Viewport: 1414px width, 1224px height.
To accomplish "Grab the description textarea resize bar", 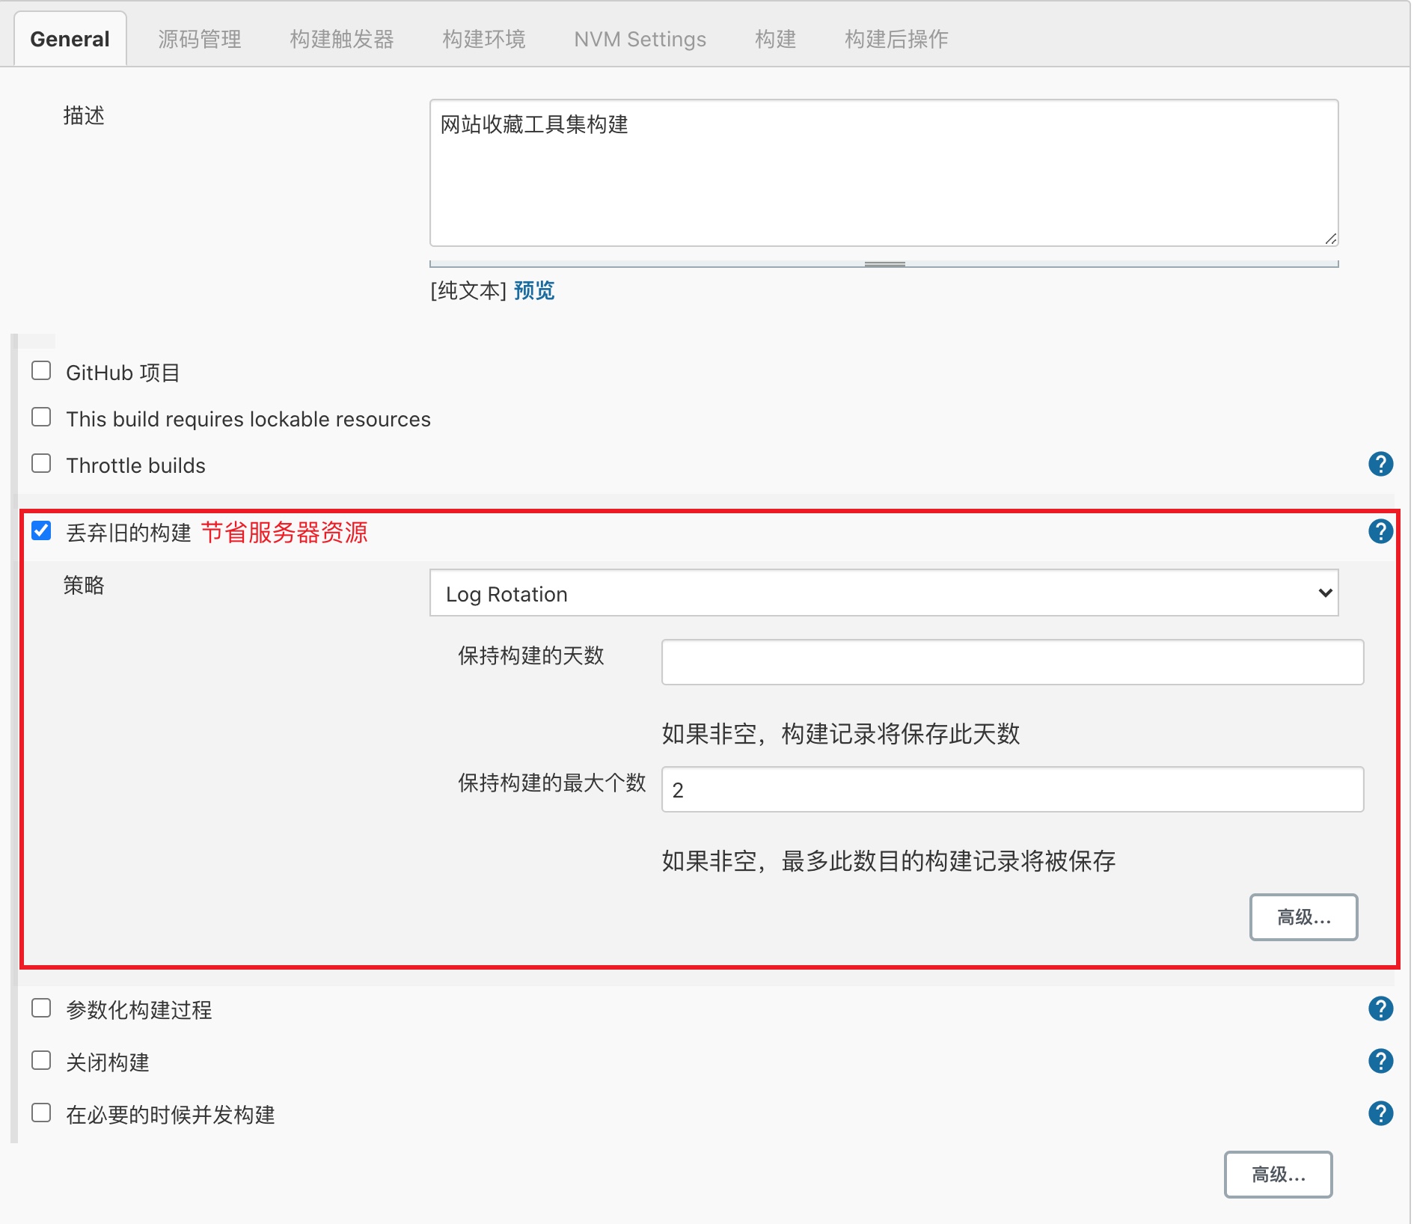I will 884,264.
